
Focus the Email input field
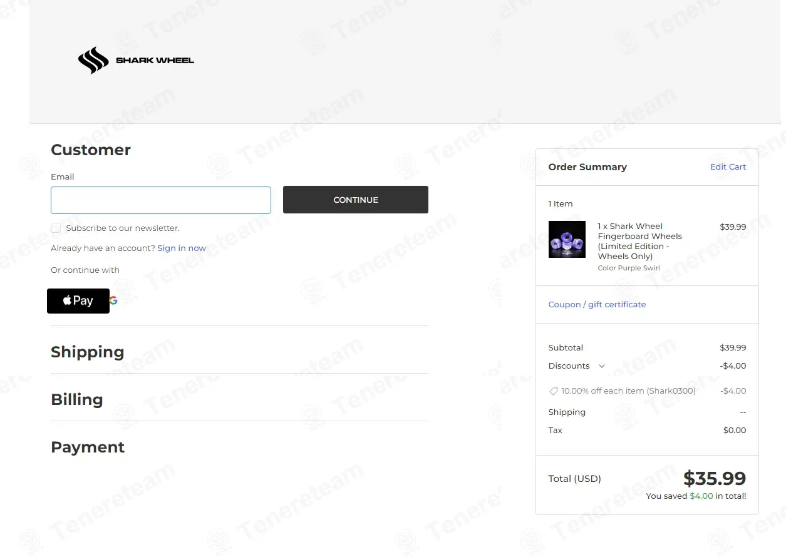click(x=161, y=200)
